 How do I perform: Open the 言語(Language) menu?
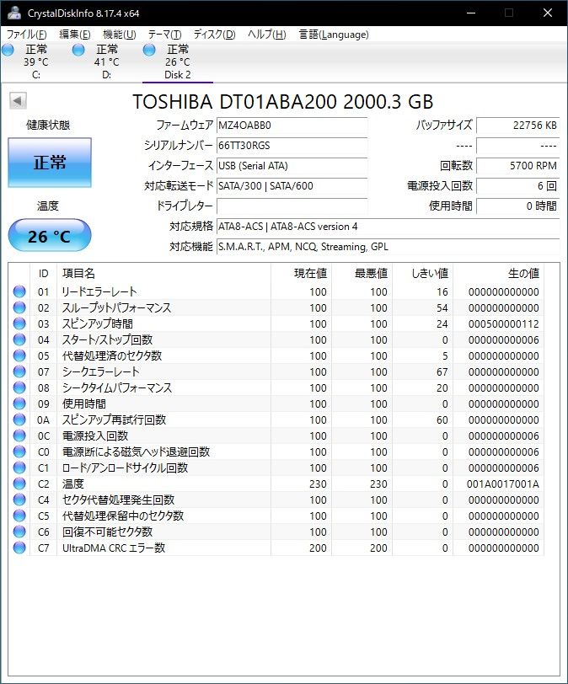click(334, 35)
